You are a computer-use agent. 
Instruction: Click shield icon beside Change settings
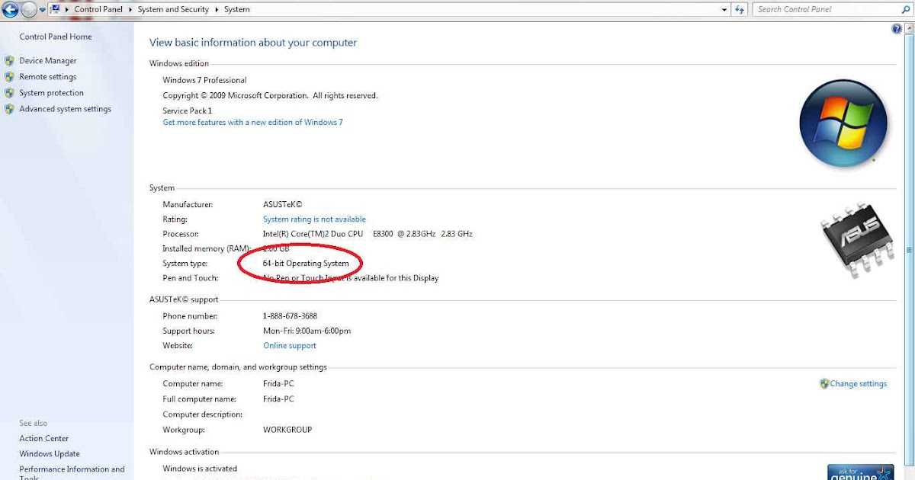click(824, 384)
